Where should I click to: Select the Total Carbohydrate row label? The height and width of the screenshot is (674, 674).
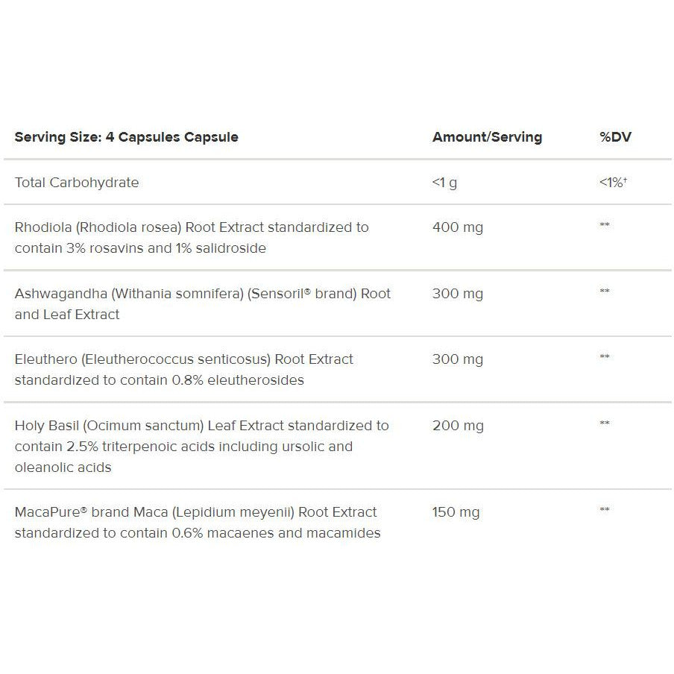[x=77, y=183]
